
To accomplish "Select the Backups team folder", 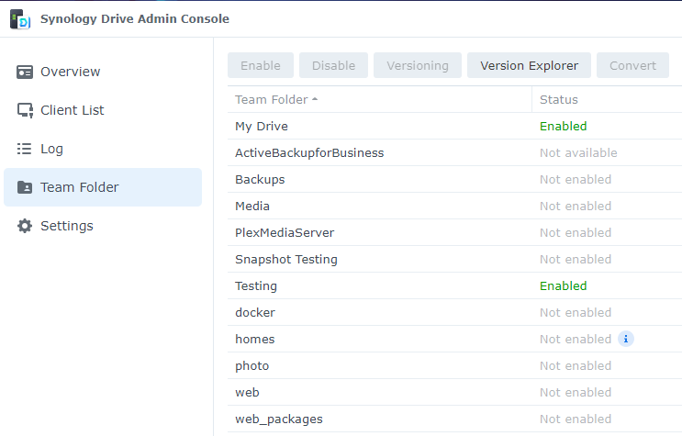I will pos(454,179).
